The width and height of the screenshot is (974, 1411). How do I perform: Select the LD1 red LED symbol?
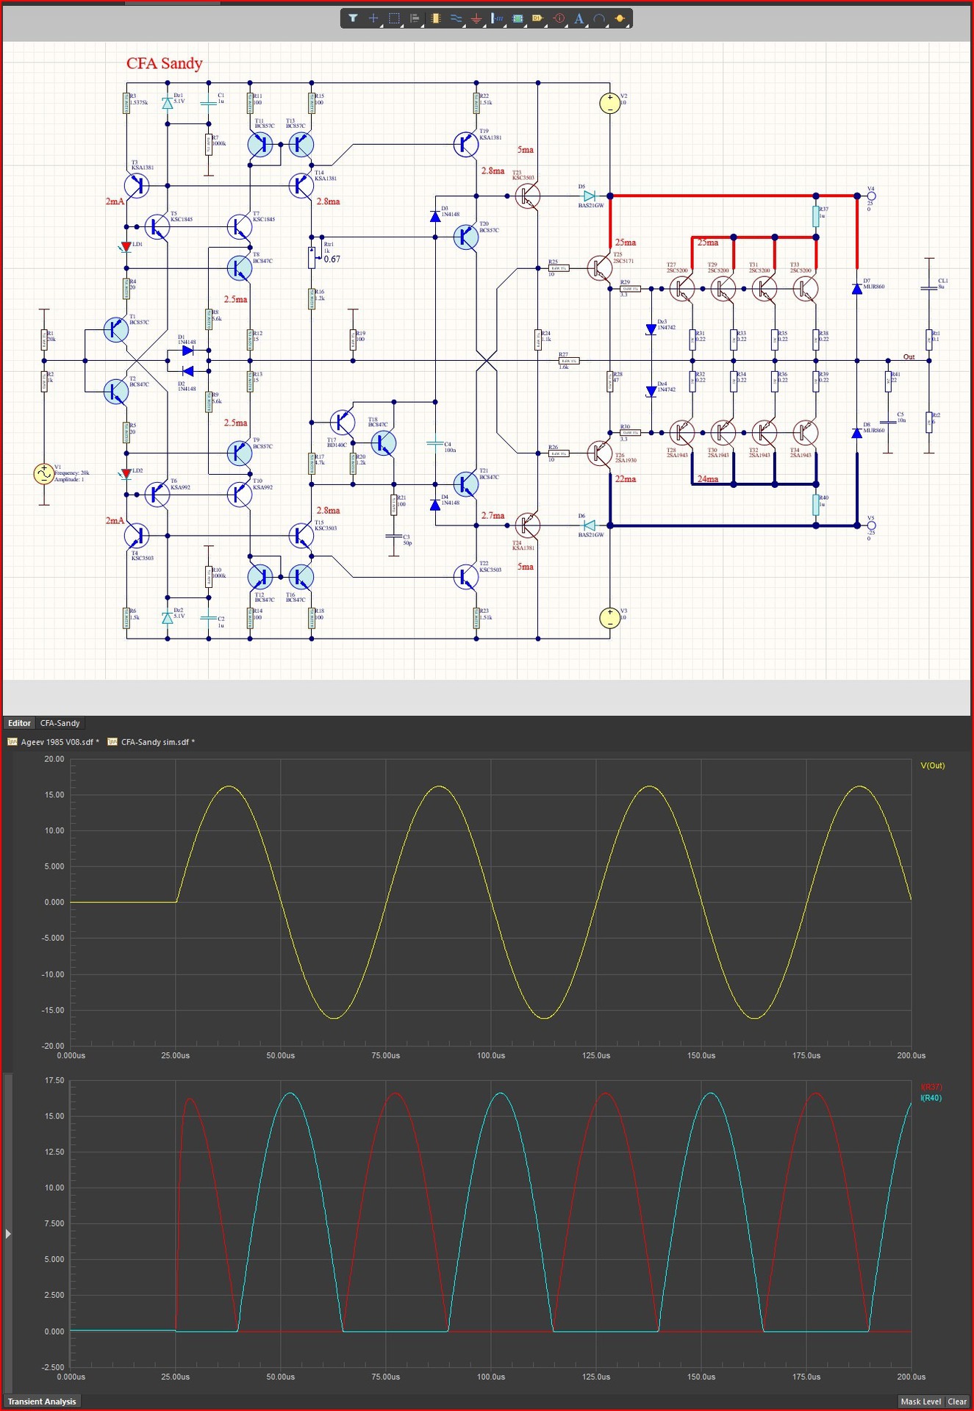point(126,247)
